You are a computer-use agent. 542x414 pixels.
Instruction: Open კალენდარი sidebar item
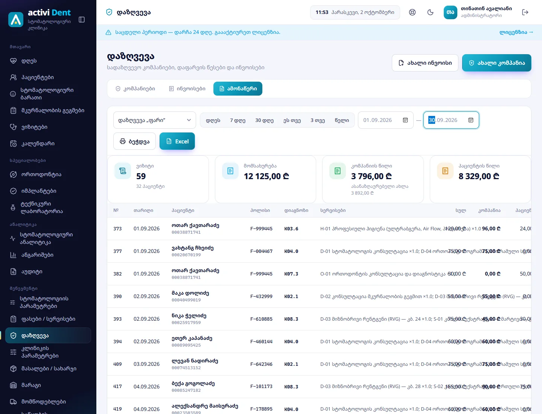pyautogui.click(x=48, y=143)
